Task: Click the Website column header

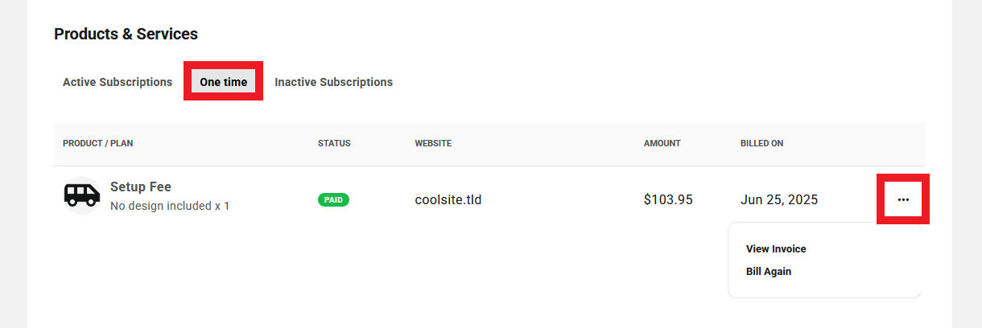Action: [x=433, y=144]
